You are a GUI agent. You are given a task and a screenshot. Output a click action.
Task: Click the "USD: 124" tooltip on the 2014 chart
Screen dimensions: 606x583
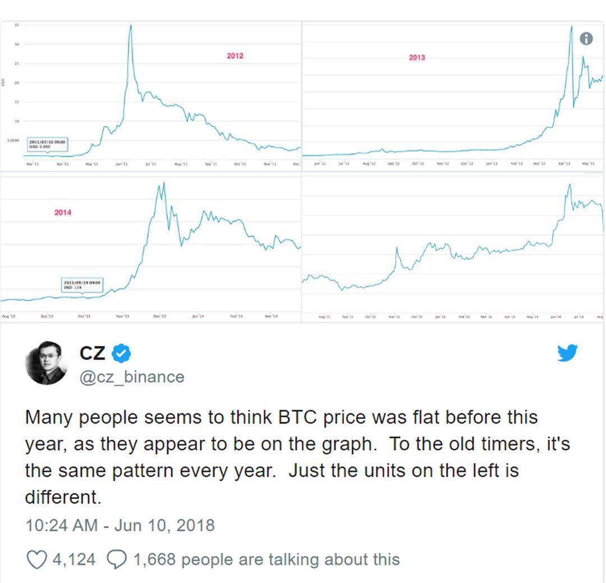tap(82, 284)
